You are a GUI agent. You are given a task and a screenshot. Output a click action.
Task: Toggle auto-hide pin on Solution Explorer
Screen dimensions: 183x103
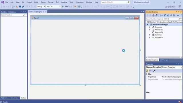pos(179,12)
